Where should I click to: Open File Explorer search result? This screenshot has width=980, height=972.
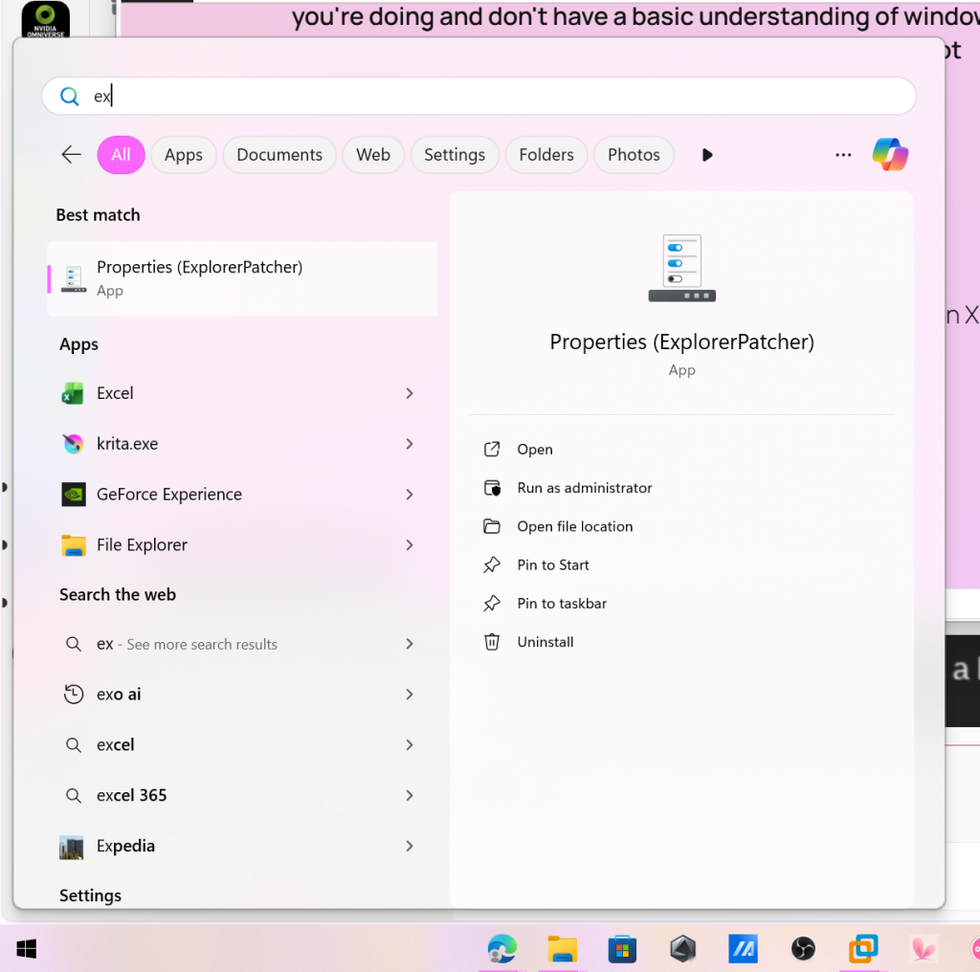[x=142, y=545]
